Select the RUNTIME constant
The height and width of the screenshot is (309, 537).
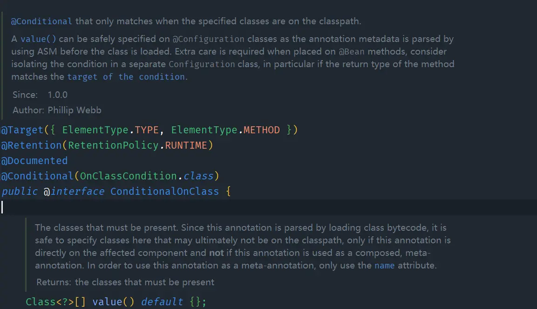[x=186, y=145]
